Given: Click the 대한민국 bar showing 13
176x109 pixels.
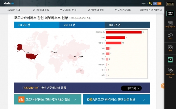Looking at the screenshot, I should coord(114,43).
